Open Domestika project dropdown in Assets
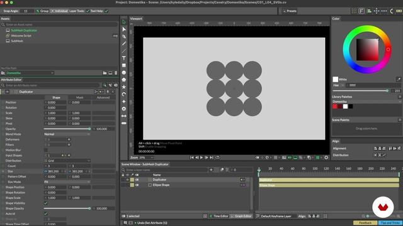403x226 pixels. click(x=30, y=73)
